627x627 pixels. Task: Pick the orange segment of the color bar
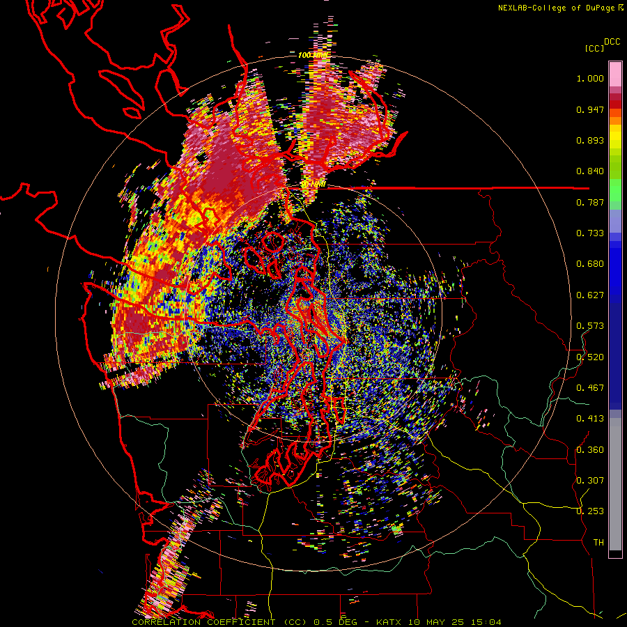(x=615, y=121)
